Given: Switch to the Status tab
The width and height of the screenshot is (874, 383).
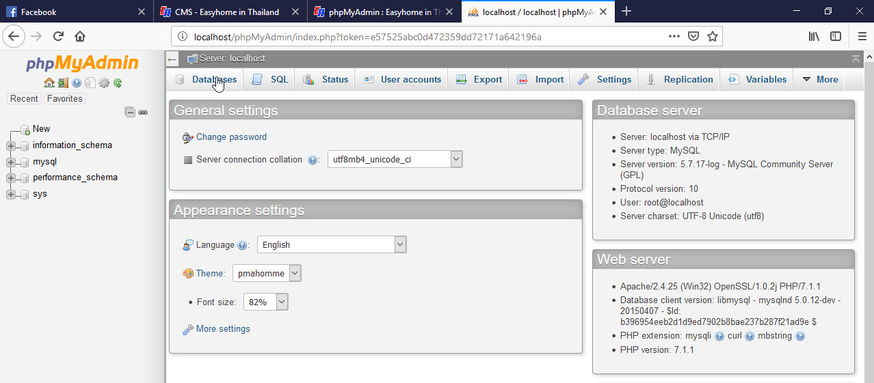Looking at the screenshot, I should [326, 79].
